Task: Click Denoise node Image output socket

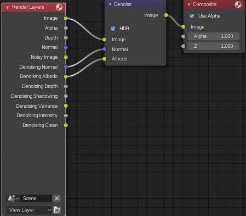Action: tap(166, 15)
